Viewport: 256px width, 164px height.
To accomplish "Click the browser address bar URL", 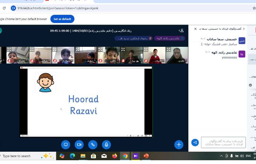I will pyautogui.click(x=58, y=8).
